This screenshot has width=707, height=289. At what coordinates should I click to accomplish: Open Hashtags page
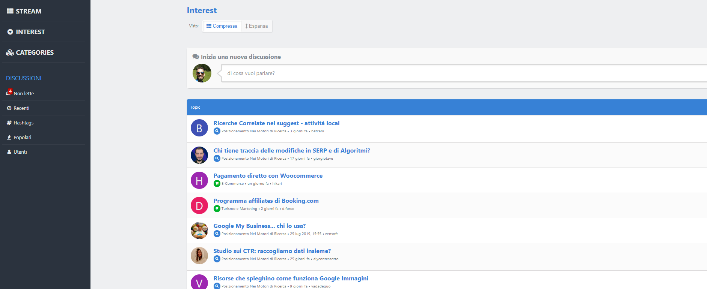24,123
